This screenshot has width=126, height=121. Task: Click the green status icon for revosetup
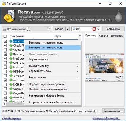click(x=11, y=97)
